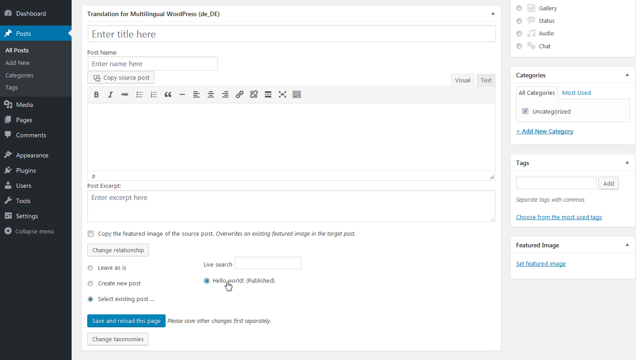Switch to the Text editor tab
The image size is (636, 360).
pos(486,80)
